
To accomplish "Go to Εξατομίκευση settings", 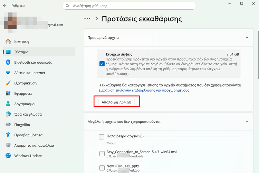I will 25,83.
